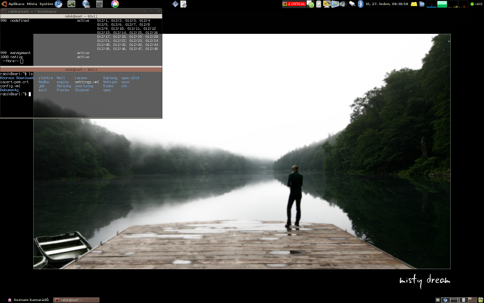Click the Terminator window menu icon
Viewport: 484px width, 303px height.
point(4,11)
